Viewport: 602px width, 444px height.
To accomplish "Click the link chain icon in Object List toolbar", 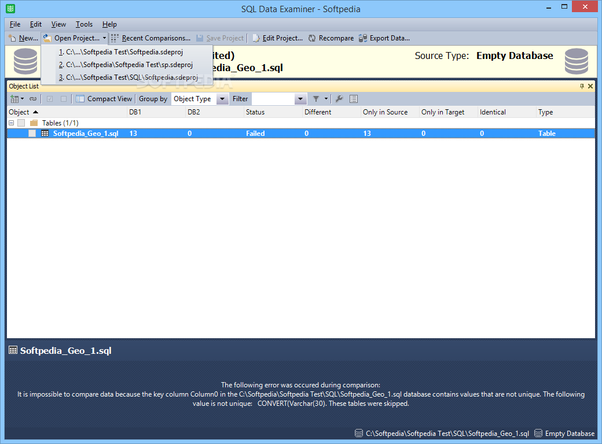I will pyautogui.click(x=33, y=99).
